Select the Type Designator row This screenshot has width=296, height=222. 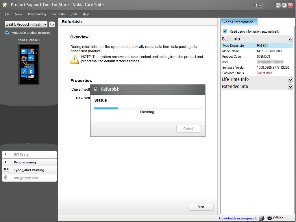pos(257,46)
